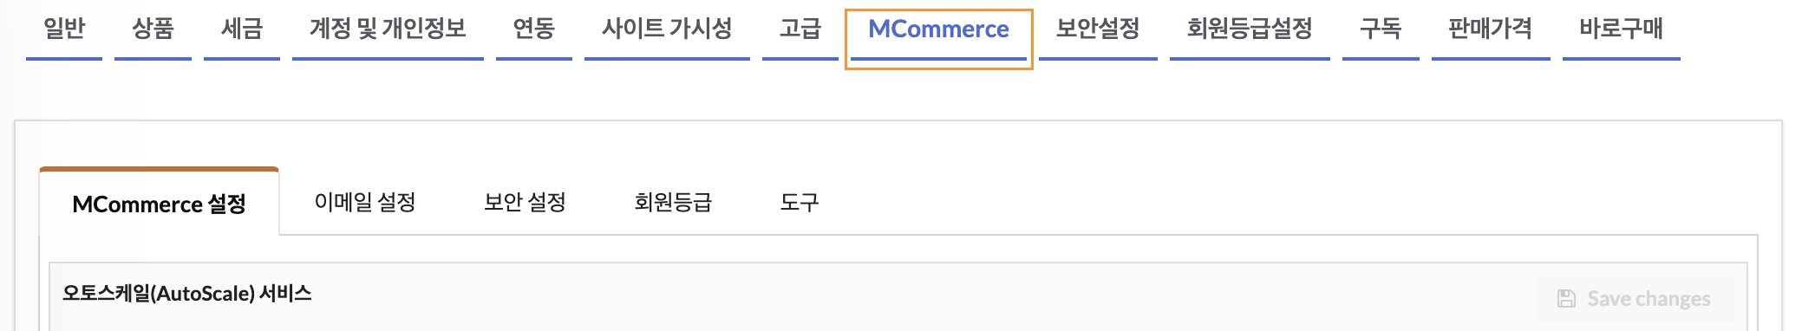1802x331 pixels.
Task: Switch to the 고급 tab
Action: tap(800, 29)
